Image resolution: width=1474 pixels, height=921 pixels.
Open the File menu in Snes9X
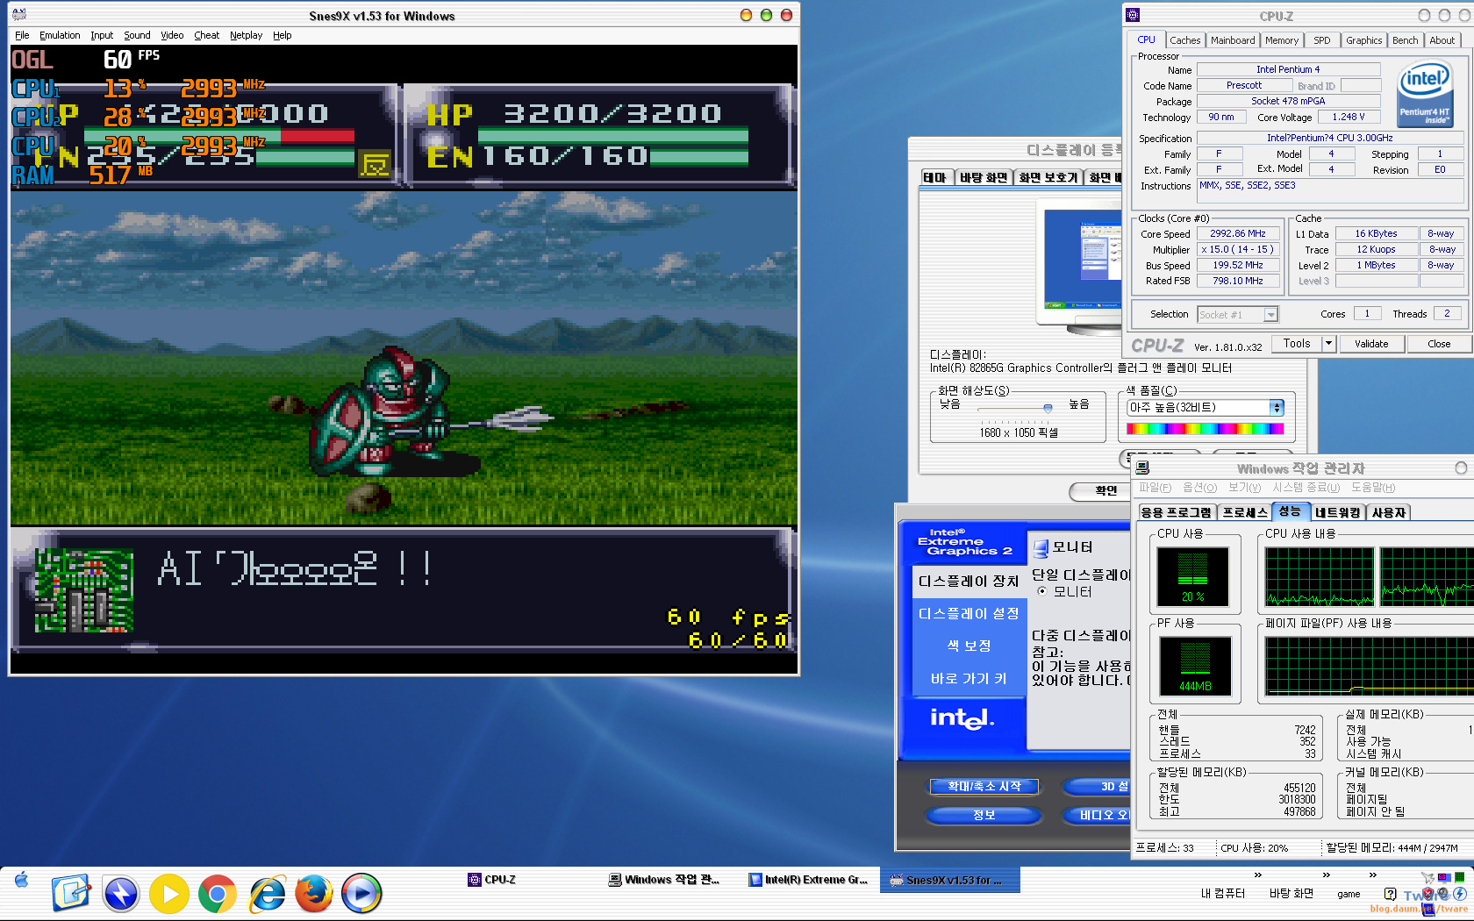pyautogui.click(x=22, y=35)
